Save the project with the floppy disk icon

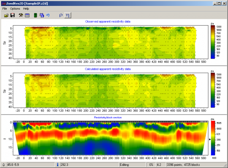[x=13, y=15]
